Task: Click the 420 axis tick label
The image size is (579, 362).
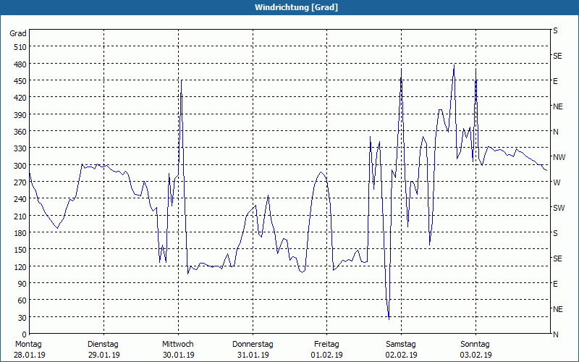Action: pyautogui.click(x=20, y=98)
